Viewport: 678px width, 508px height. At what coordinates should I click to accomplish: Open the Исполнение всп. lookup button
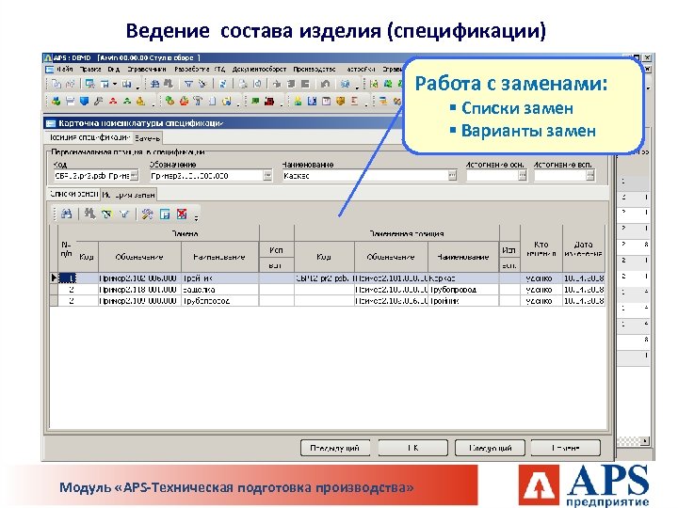point(590,175)
